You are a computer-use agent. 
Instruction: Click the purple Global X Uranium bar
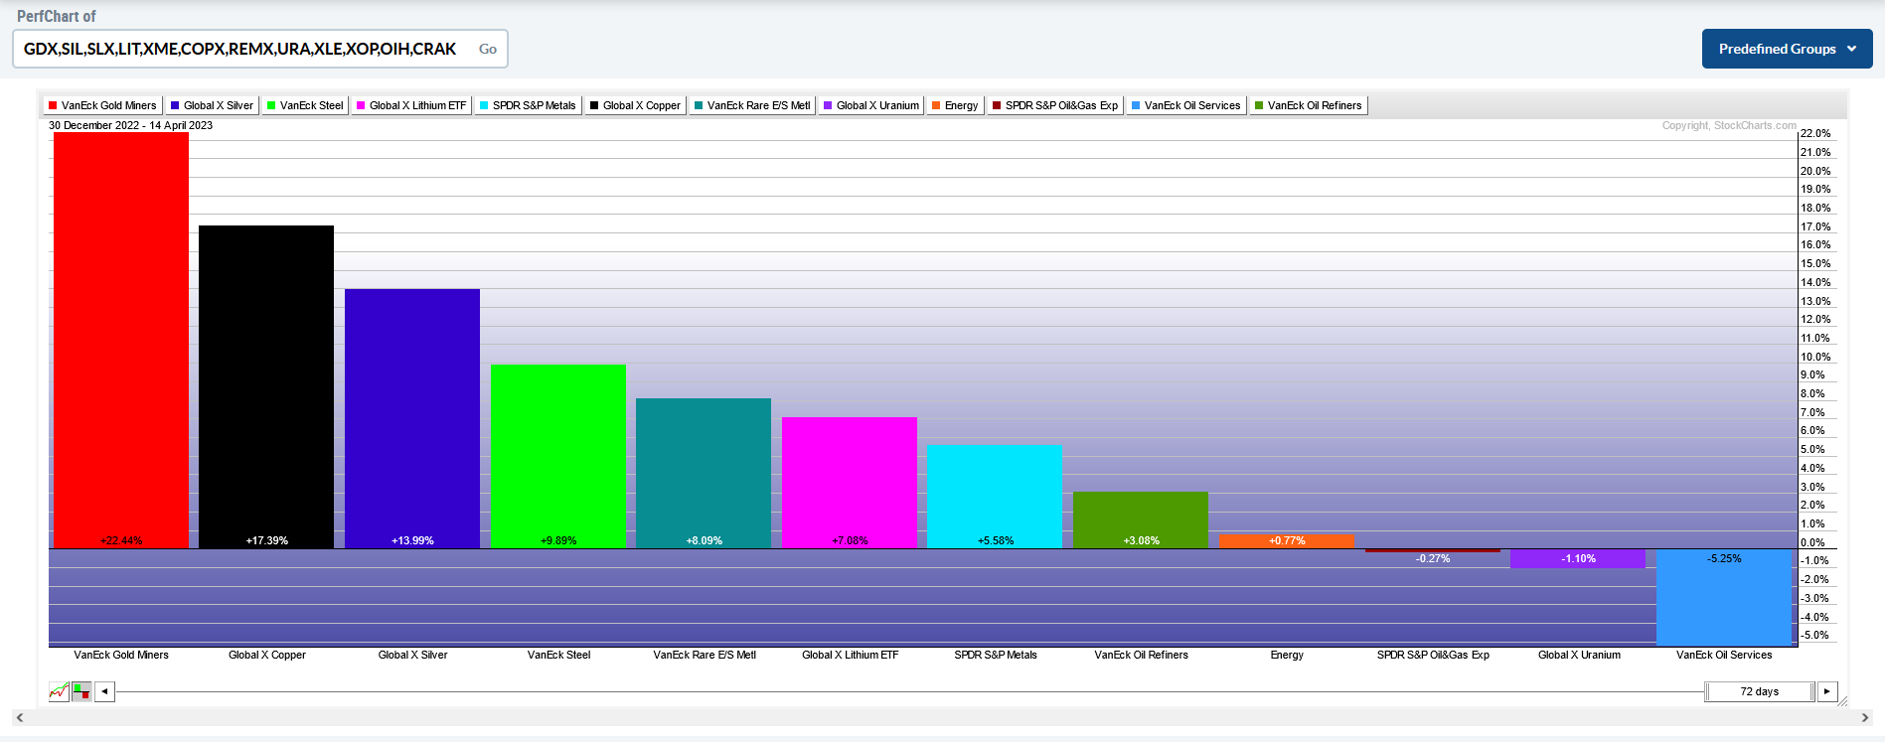[x=1578, y=558]
